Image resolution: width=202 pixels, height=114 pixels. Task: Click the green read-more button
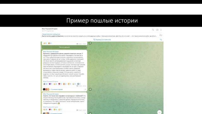pyautogui.click(x=64, y=47)
